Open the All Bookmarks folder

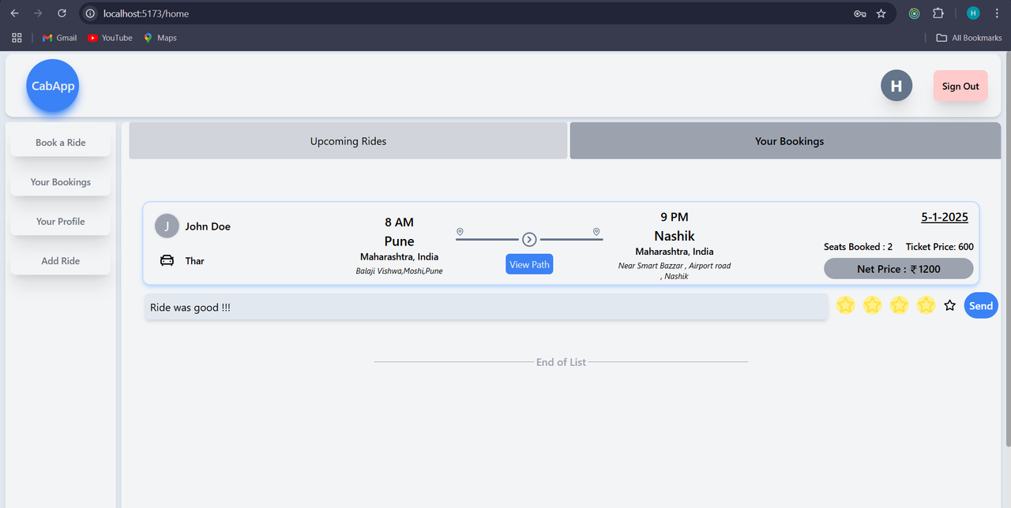click(x=969, y=38)
